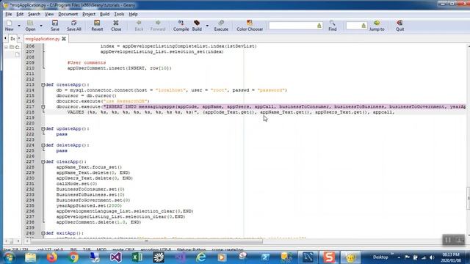Open the Help menu
This screenshot has height=264, width=470.
point(133,14)
